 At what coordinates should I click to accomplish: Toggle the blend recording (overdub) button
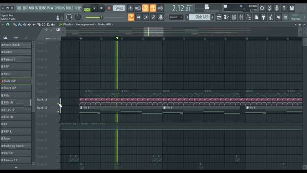pos(153,8)
